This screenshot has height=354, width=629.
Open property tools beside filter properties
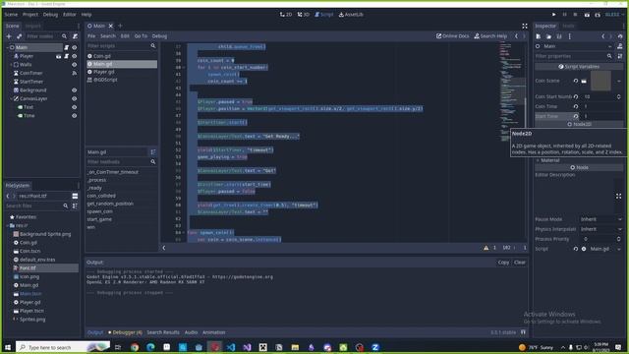tap(620, 57)
